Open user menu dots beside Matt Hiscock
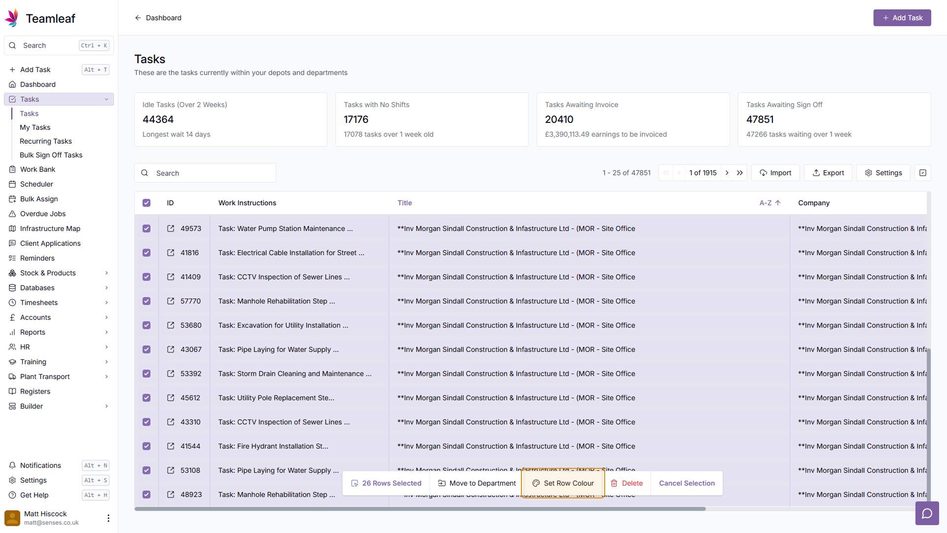The height and width of the screenshot is (533, 947). 109,518
